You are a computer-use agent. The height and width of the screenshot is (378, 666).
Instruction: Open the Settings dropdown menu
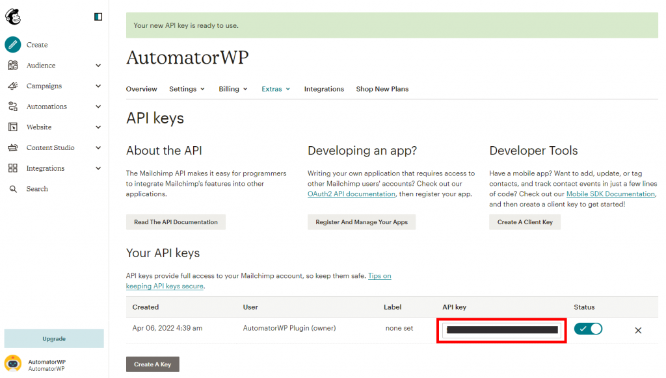(x=187, y=89)
